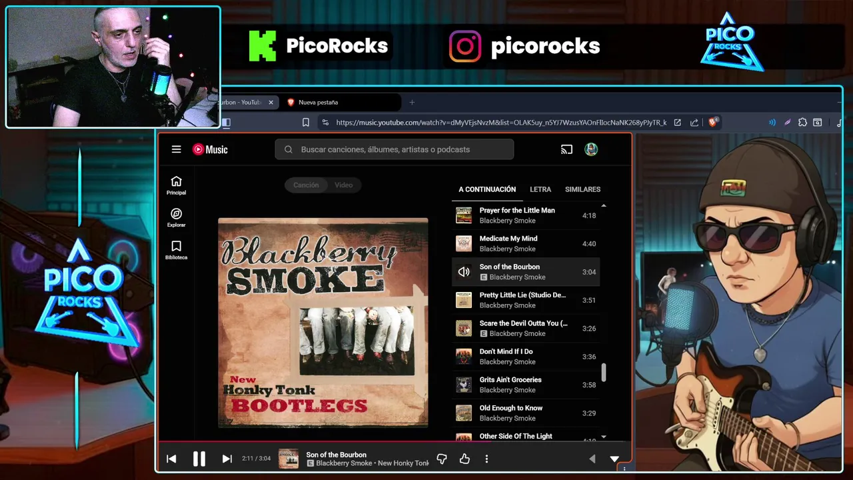Collapse the player page with down arrow

614,459
